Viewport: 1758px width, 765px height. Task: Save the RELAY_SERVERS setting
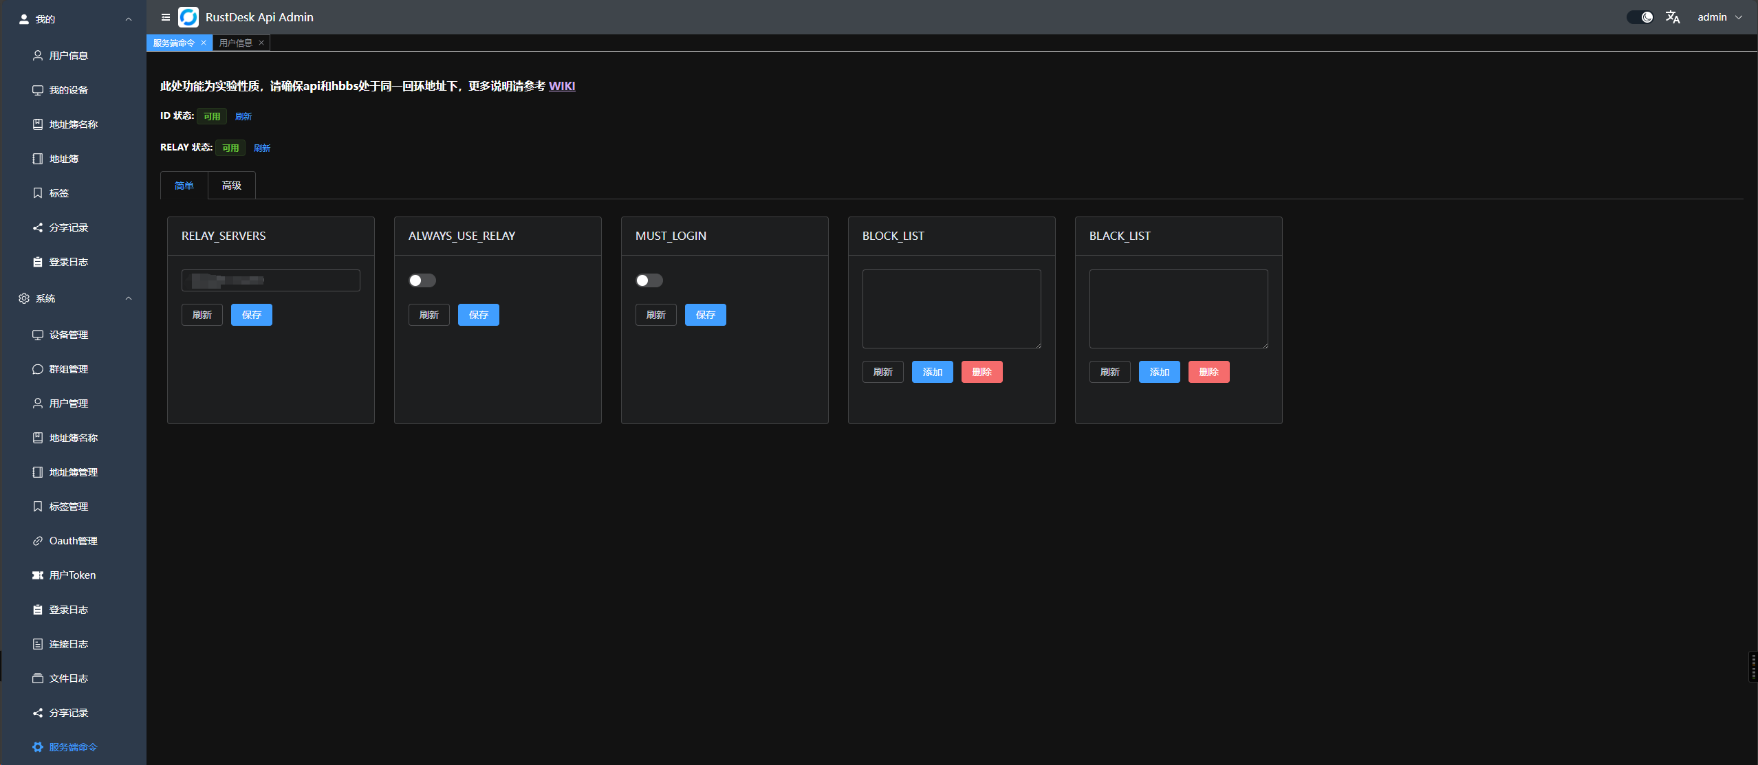click(252, 314)
